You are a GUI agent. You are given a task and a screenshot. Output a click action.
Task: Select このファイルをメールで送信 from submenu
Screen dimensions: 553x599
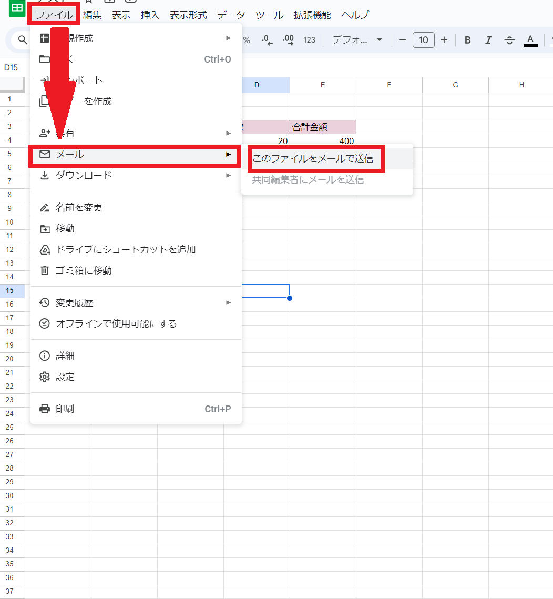coord(313,158)
